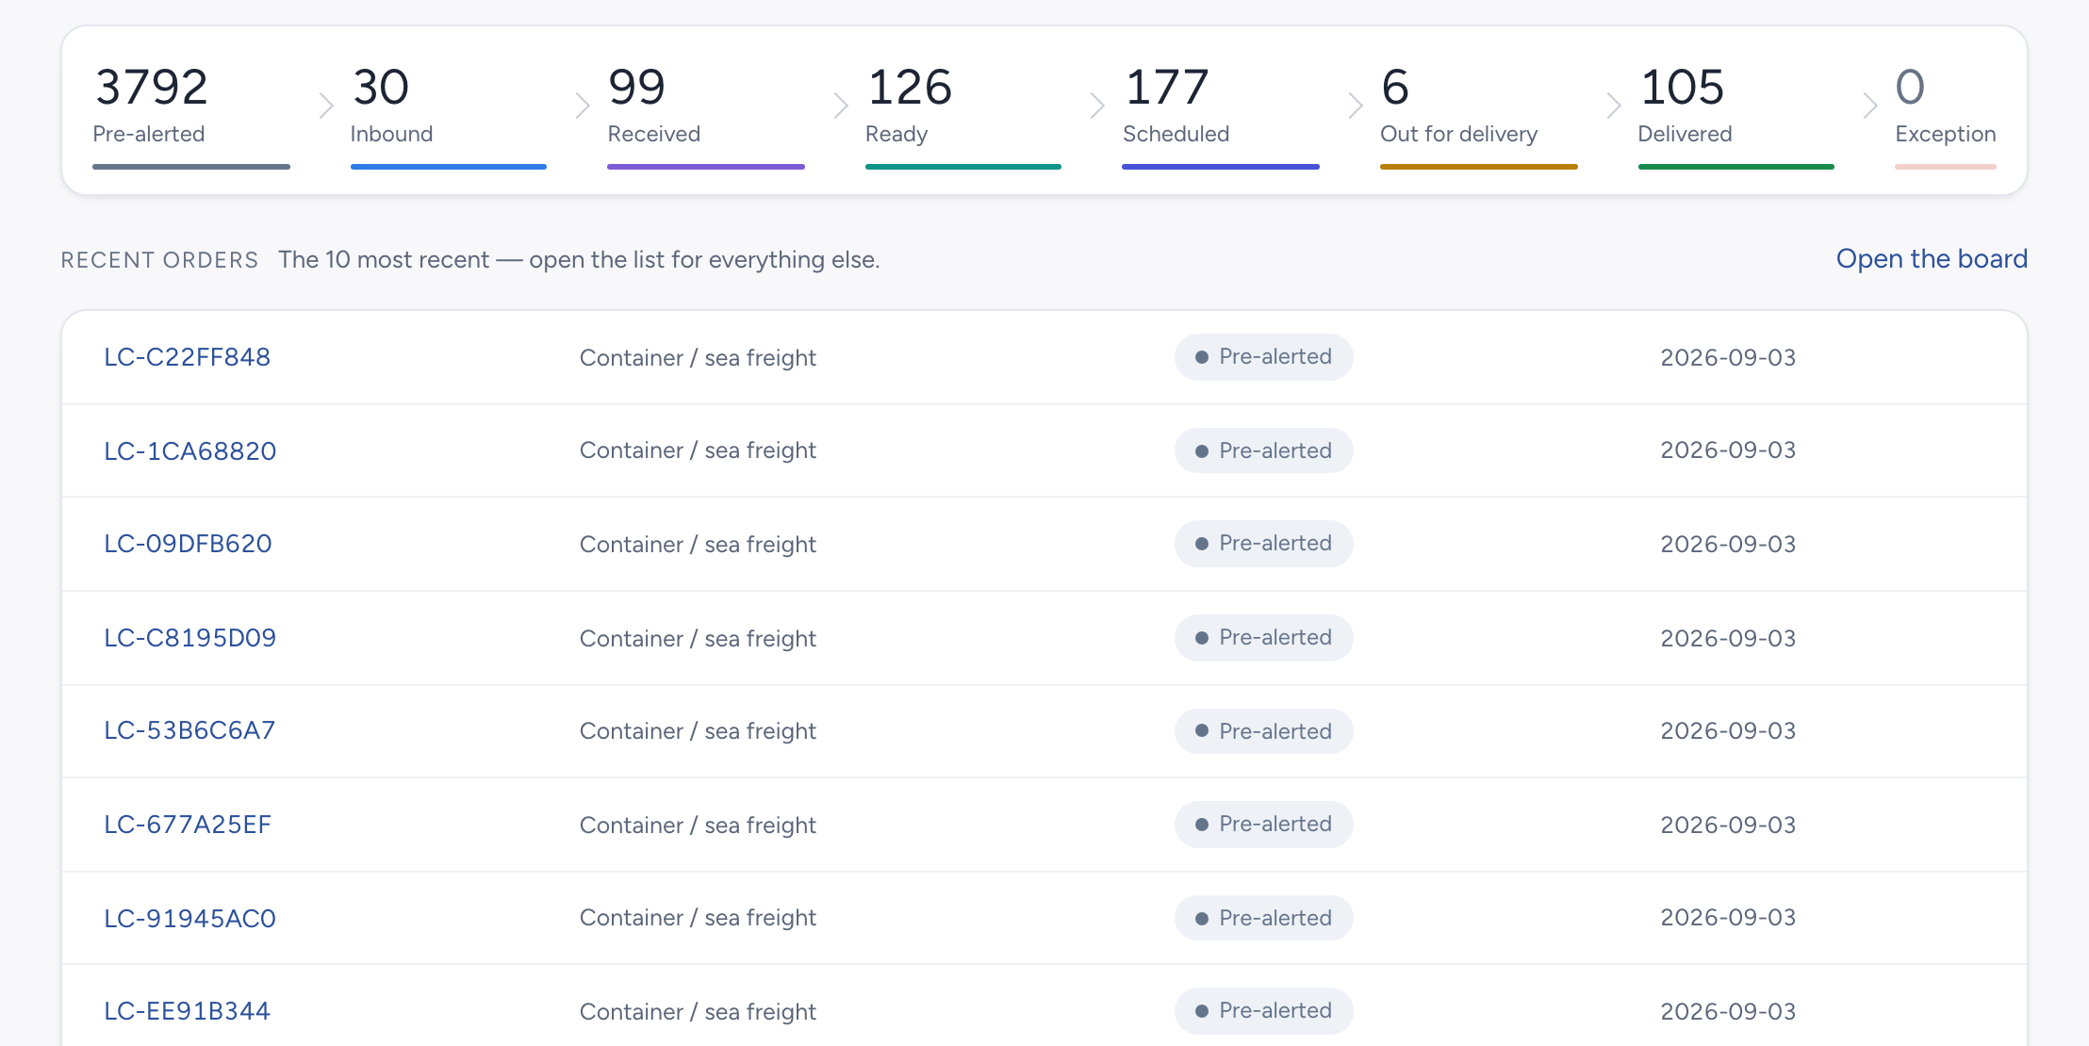Click Container / sea freight for LC-EE91B344

click(x=698, y=1011)
